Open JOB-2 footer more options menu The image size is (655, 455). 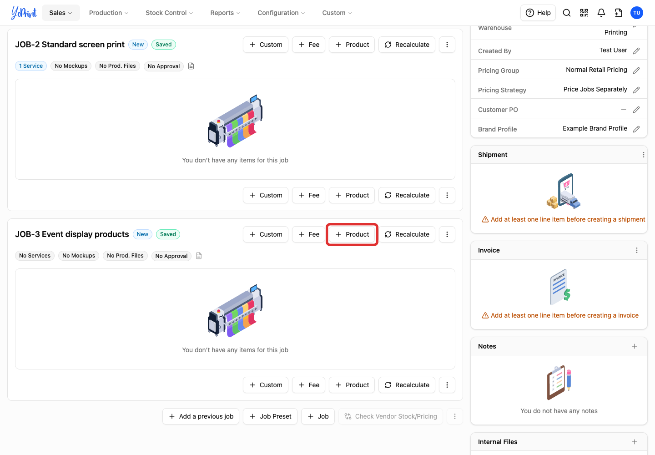pos(447,195)
